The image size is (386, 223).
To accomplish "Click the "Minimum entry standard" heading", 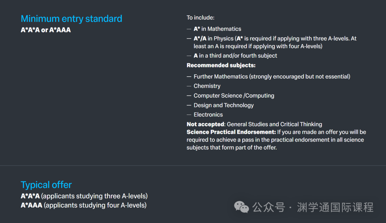I will click(71, 19).
